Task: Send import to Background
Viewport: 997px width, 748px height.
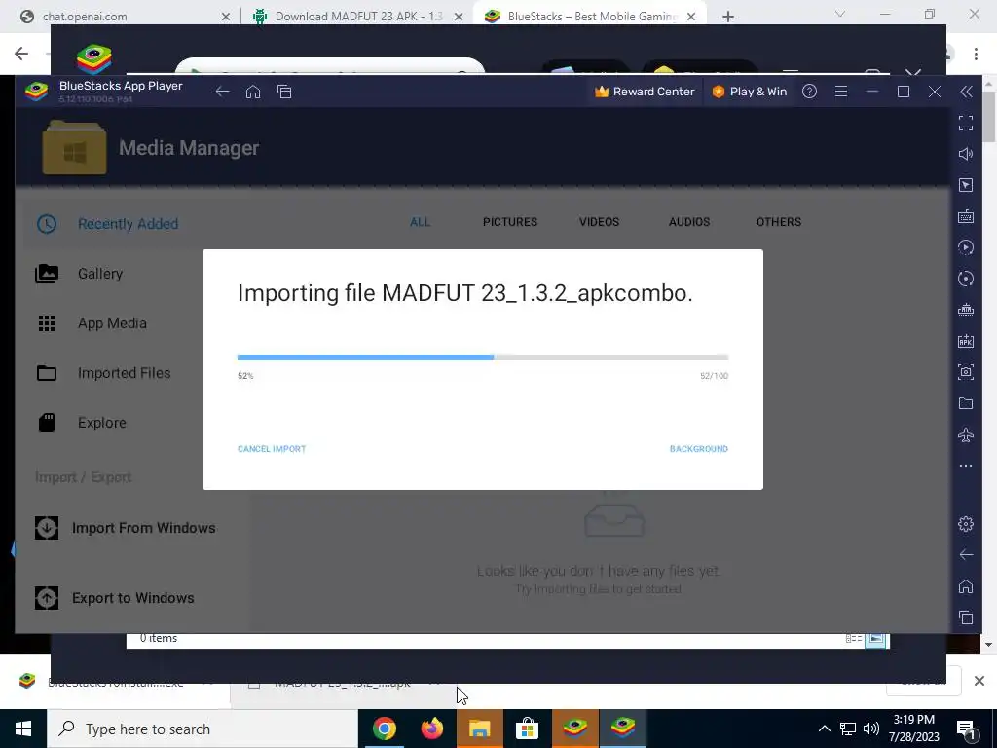Action: point(699,448)
